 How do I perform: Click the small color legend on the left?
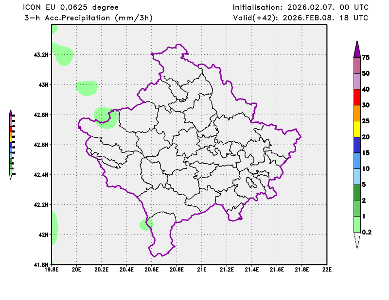pos(11,144)
